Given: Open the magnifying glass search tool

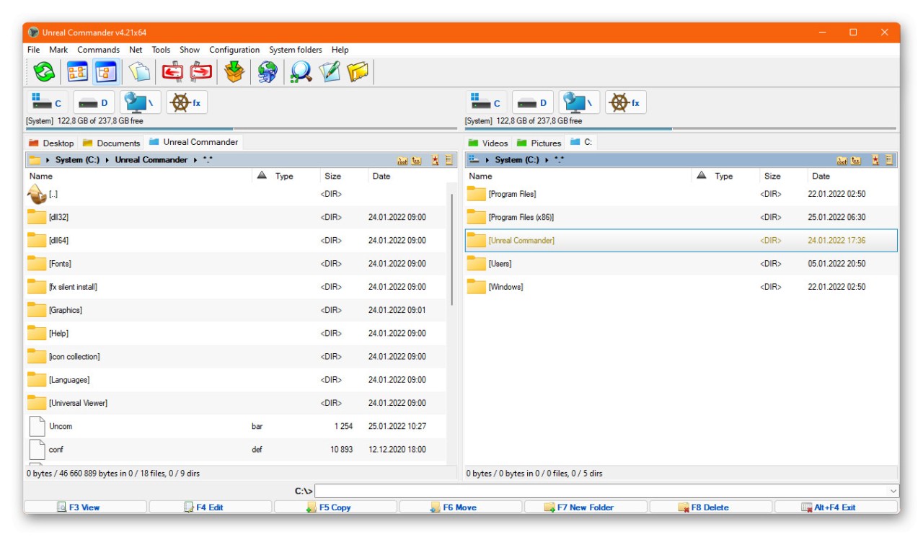Looking at the screenshot, I should [301, 72].
